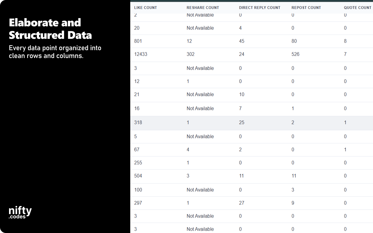Click the Not Available cell beside 20 likes

[200, 28]
